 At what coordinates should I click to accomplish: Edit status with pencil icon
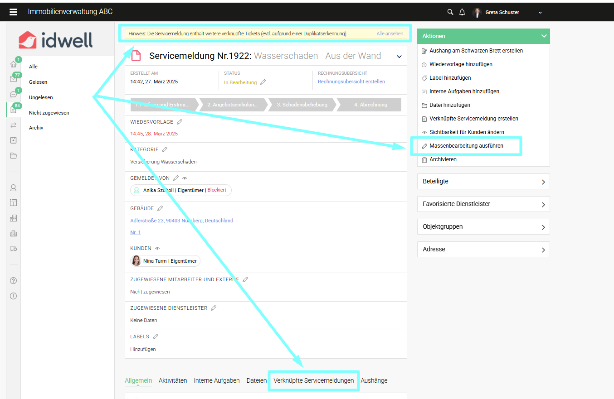point(263,82)
